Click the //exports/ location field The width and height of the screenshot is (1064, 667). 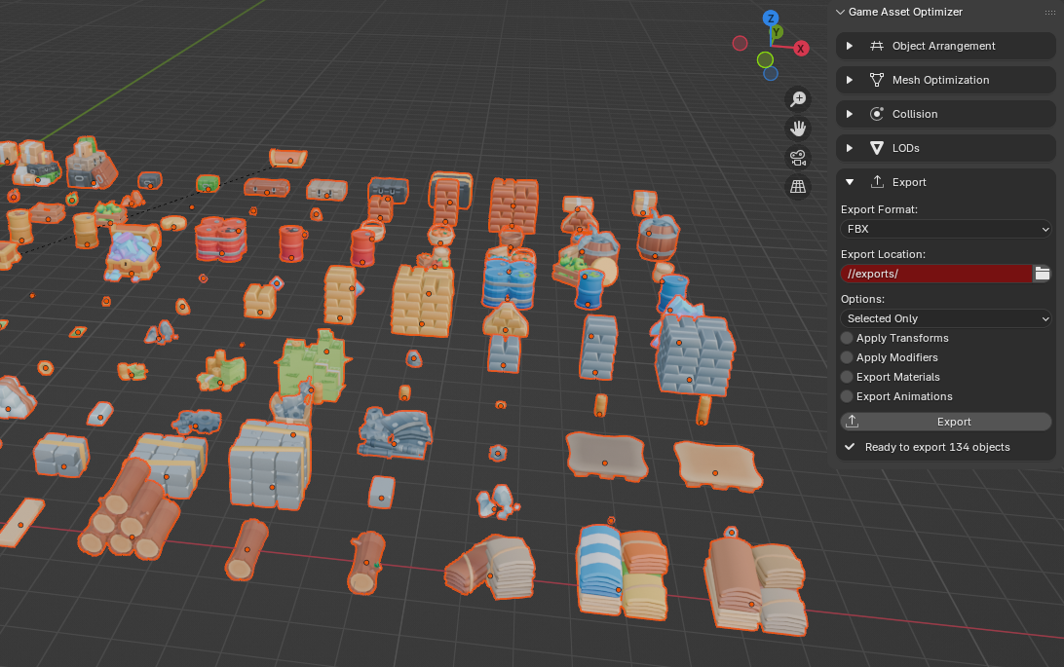pyautogui.click(x=936, y=274)
